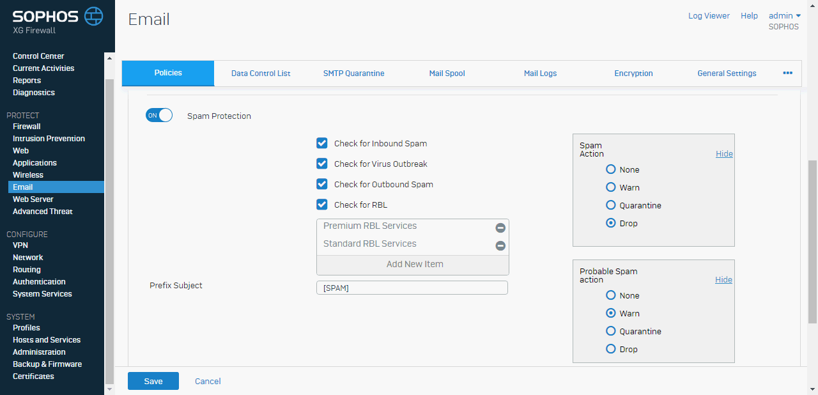Select Quarantine under Spam Action
Viewport: 818px width, 395px height.
(611, 206)
